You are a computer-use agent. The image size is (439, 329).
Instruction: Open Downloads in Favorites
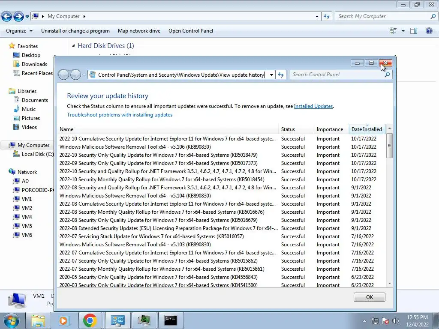34,64
